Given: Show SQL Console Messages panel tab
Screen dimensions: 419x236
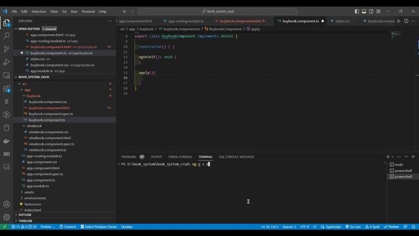Looking at the screenshot, I should pyautogui.click(x=236, y=157).
